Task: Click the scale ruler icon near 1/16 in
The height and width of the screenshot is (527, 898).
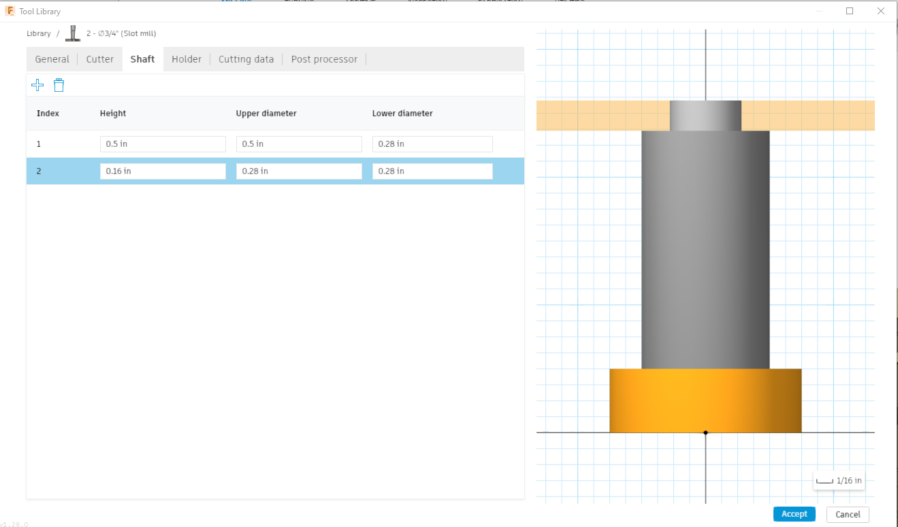Action: point(824,480)
